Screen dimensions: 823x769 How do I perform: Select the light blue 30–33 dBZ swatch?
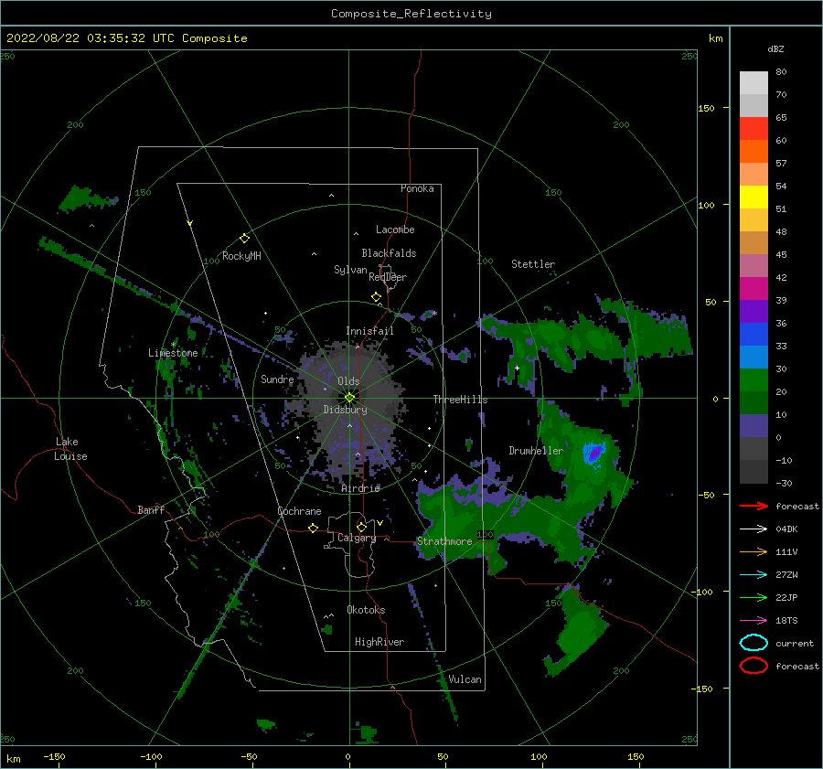(x=754, y=358)
